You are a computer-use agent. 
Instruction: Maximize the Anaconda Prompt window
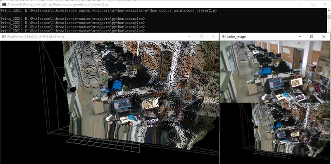[313, 4]
